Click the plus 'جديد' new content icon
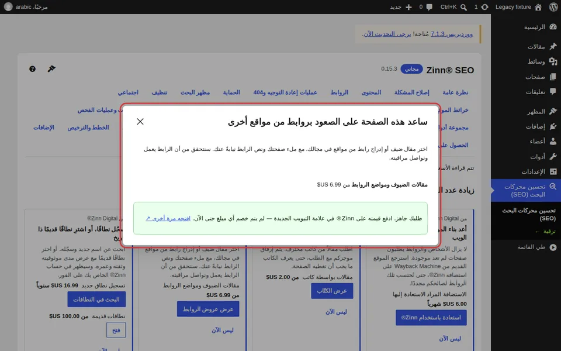The height and width of the screenshot is (351, 561). (x=408, y=7)
